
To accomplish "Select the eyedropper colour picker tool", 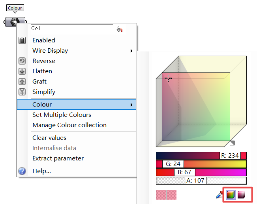I will (x=219, y=194).
